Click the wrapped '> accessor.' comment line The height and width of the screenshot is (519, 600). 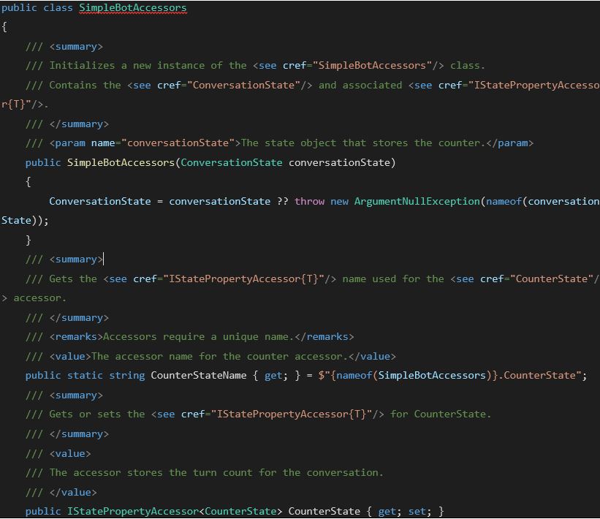coord(34,298)
